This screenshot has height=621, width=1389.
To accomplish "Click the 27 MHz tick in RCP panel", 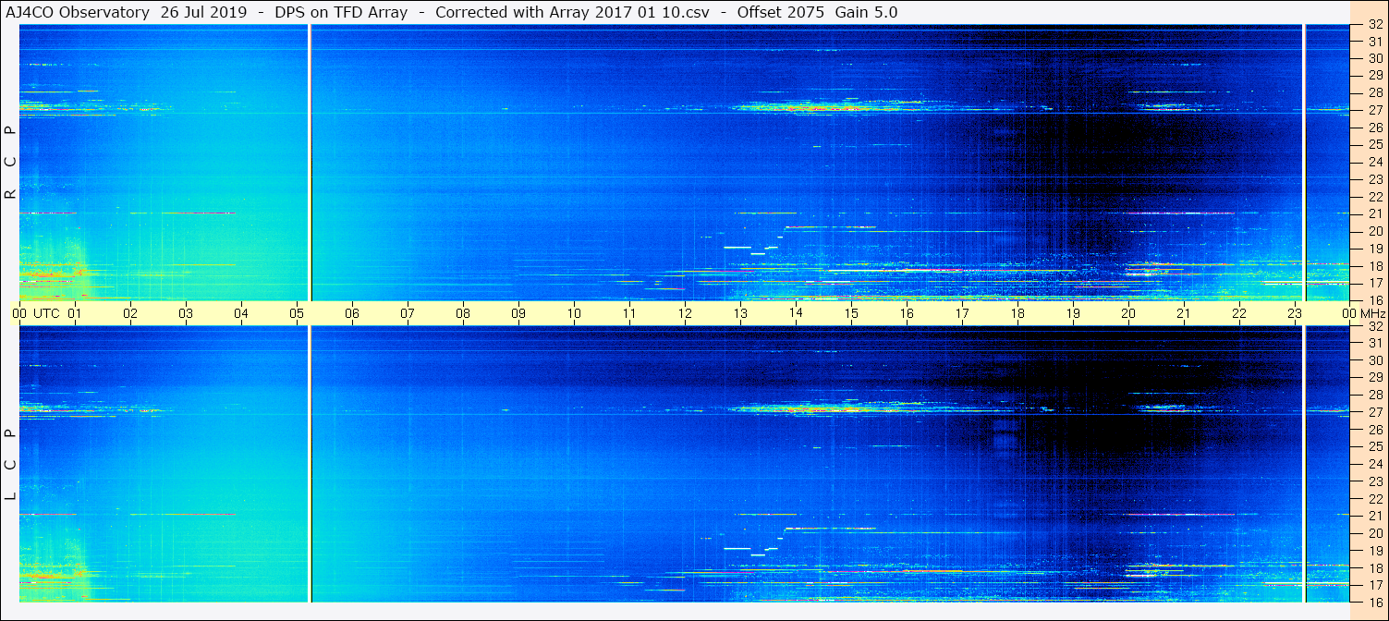I will tap(1375, 110).
